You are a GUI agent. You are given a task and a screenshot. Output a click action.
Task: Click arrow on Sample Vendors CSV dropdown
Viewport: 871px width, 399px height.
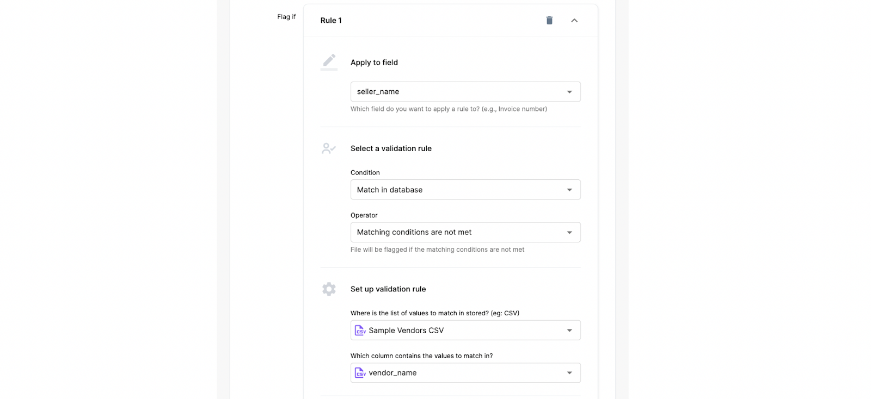569,331
